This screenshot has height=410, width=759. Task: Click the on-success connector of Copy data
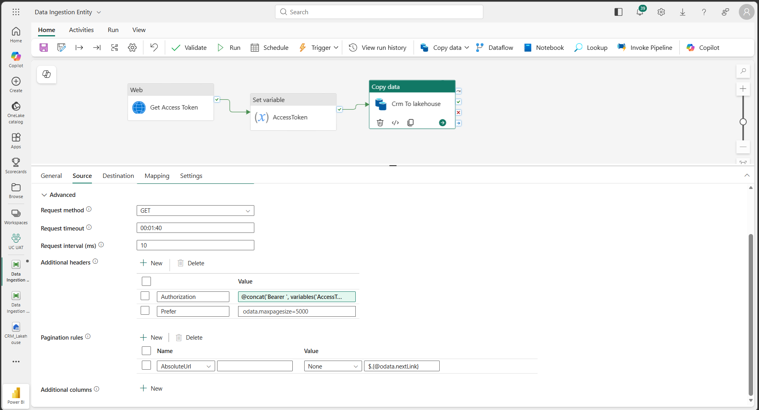pos(458,102)
